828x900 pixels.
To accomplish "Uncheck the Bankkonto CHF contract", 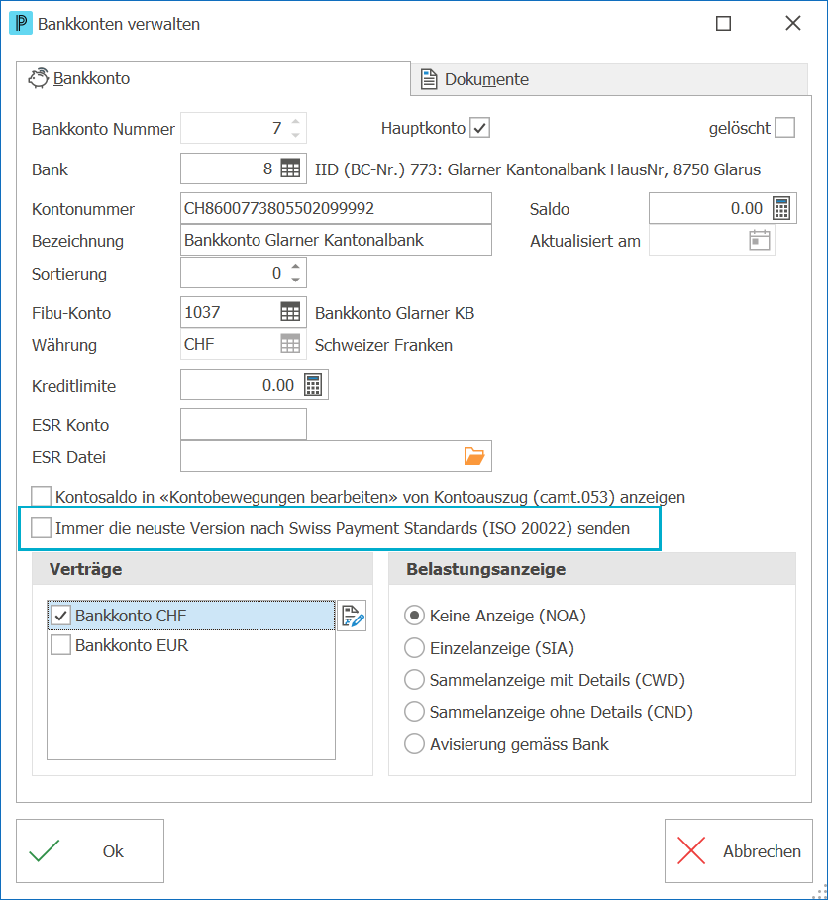I will pos(60,616).
